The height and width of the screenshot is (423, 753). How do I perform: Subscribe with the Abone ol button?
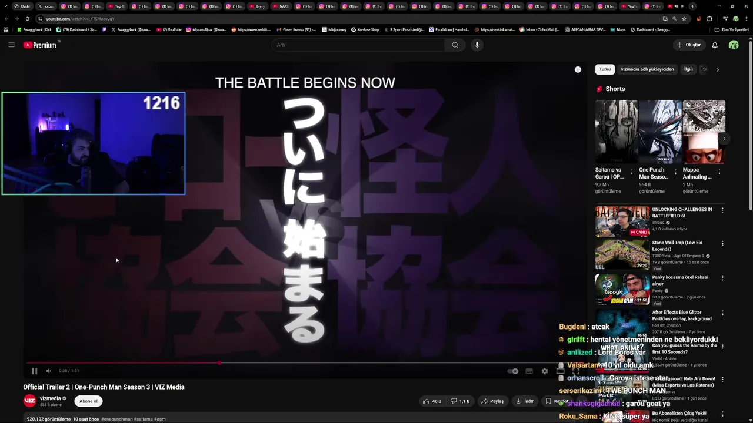88,401
